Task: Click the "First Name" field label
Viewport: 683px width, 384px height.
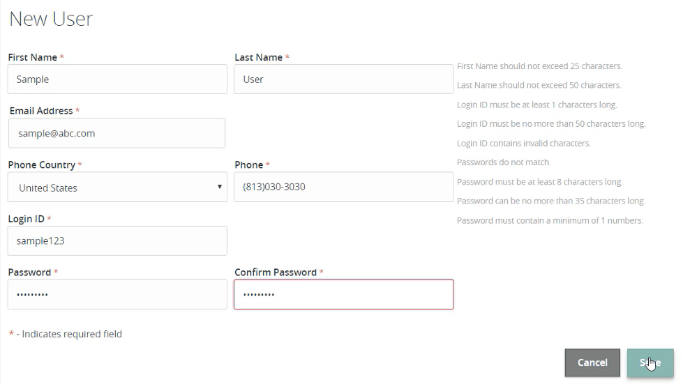Action: click(32, 57)
